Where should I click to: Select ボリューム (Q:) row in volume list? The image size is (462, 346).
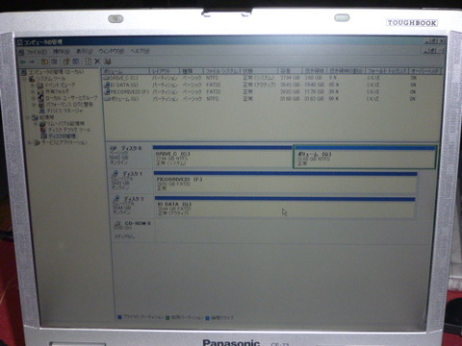pyautogui.click(x=121, y=99)
